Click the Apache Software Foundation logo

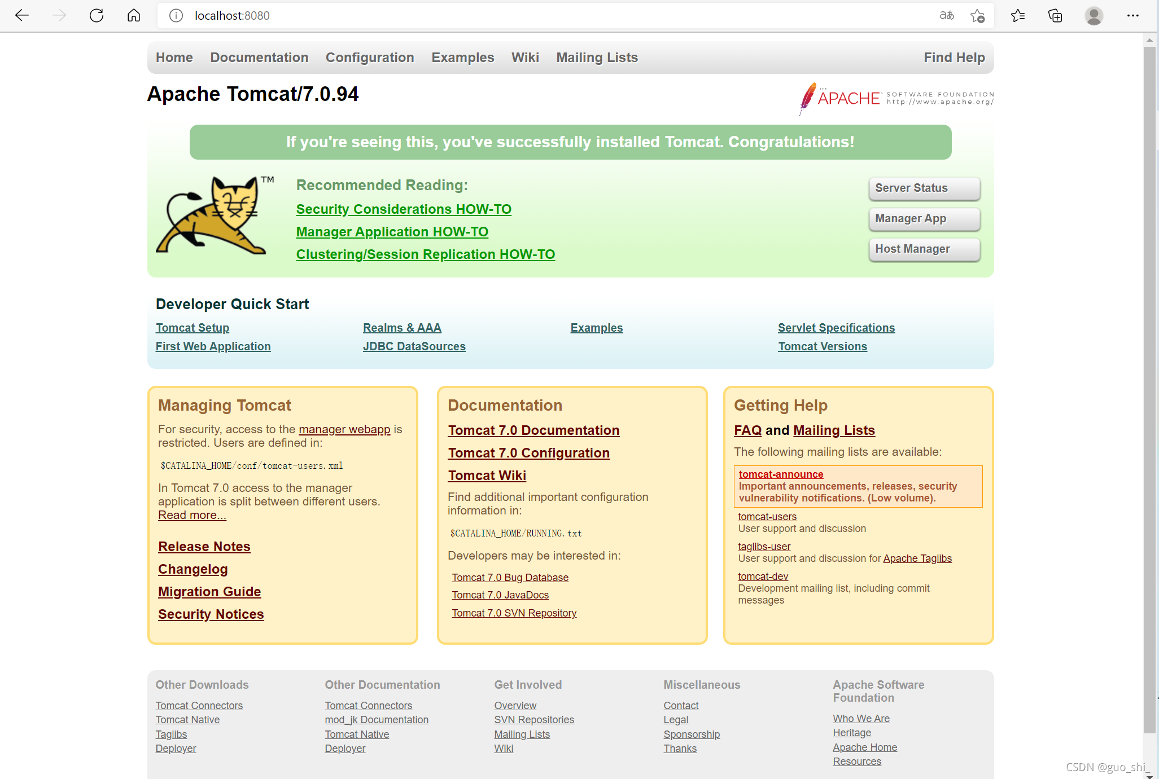(896, 99)
